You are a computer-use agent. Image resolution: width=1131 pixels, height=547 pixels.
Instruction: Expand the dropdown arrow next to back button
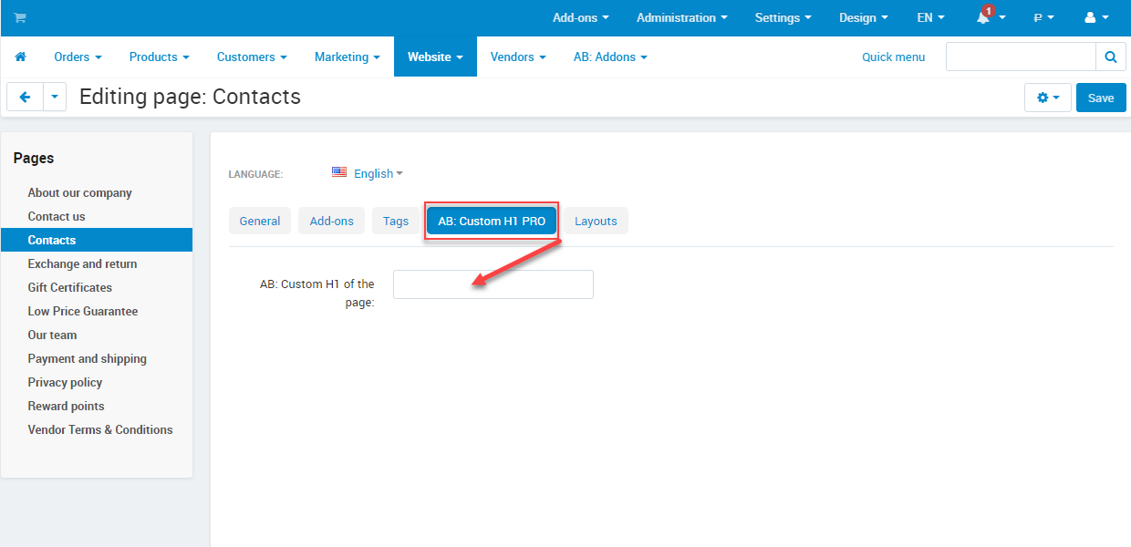pos(55,98)
